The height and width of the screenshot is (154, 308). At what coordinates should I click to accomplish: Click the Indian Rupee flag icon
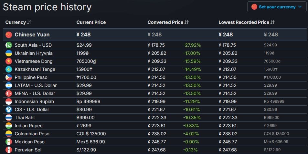point(9,126)
